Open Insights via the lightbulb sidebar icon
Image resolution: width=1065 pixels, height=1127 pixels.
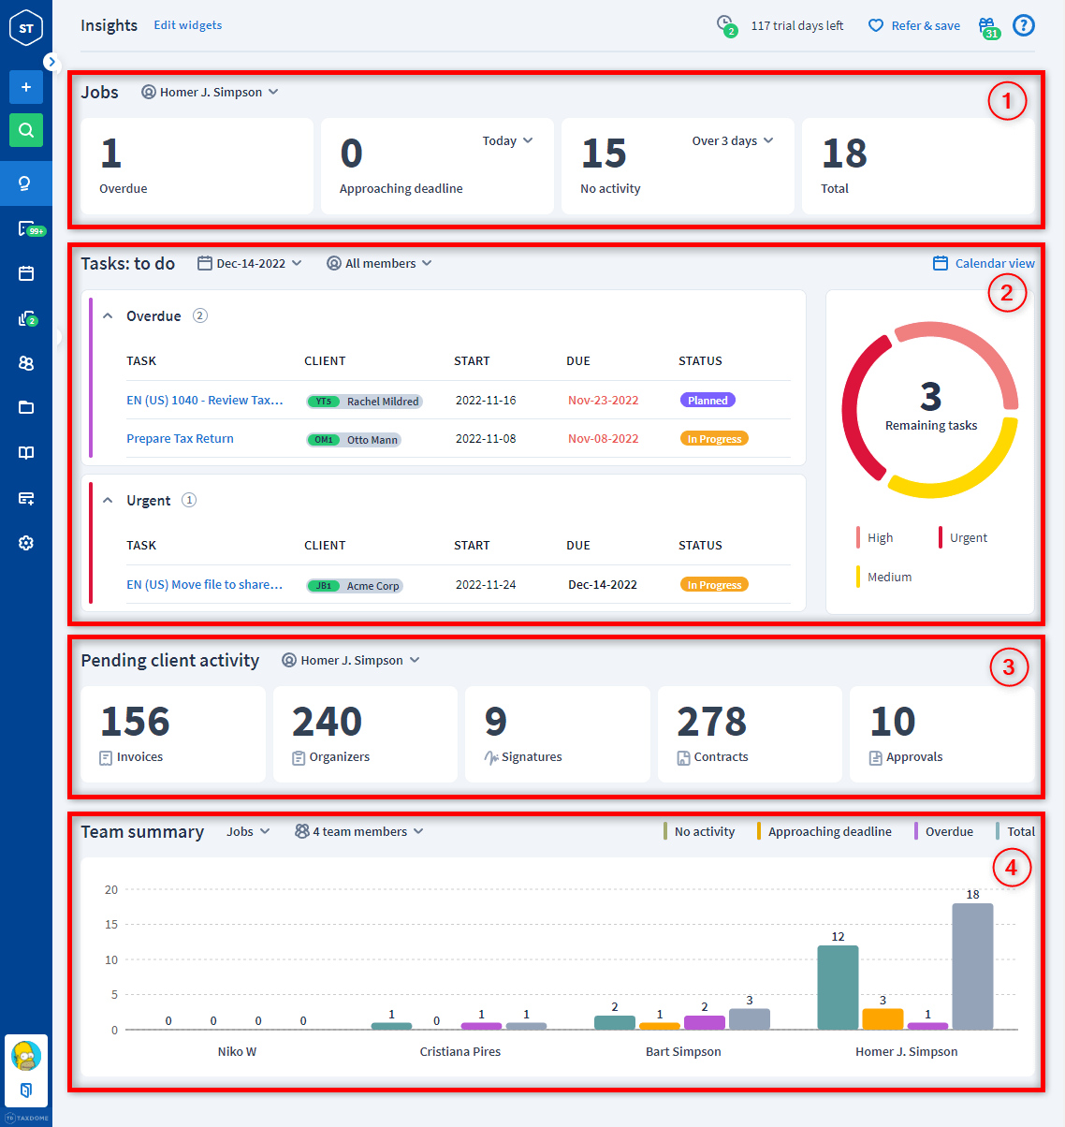click(25, 183)
